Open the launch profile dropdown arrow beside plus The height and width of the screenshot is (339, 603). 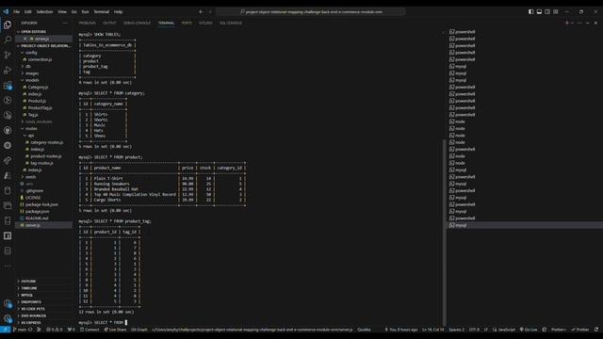tap(572, 23)
